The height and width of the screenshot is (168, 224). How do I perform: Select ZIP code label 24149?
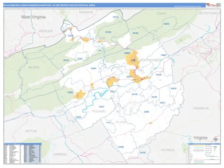pos(134,94)
